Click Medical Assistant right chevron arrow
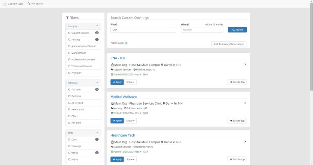This screenshot has width=313, height=165. [245, 103]
